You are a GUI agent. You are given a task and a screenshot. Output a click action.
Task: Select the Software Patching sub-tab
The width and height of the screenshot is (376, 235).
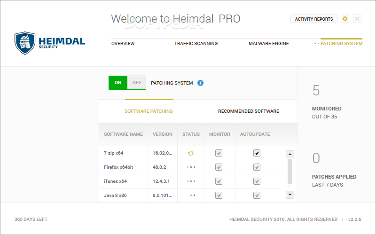point(149,111)
